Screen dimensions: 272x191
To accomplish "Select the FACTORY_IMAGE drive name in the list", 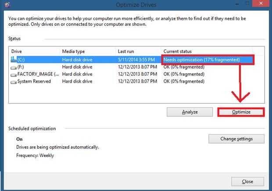I will pyautogui.click(x=35, y=74).
